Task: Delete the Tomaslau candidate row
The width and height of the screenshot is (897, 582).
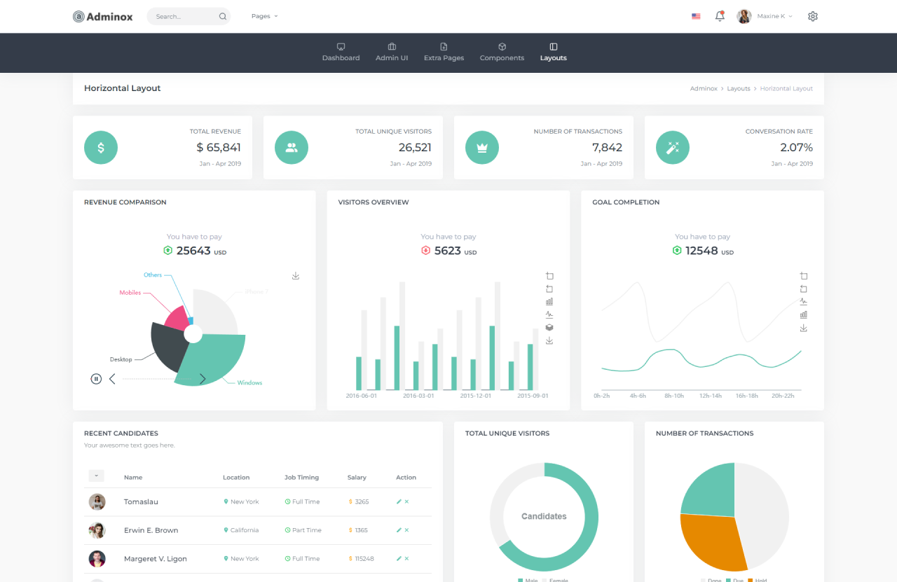Action: click(x=406, y=501)
